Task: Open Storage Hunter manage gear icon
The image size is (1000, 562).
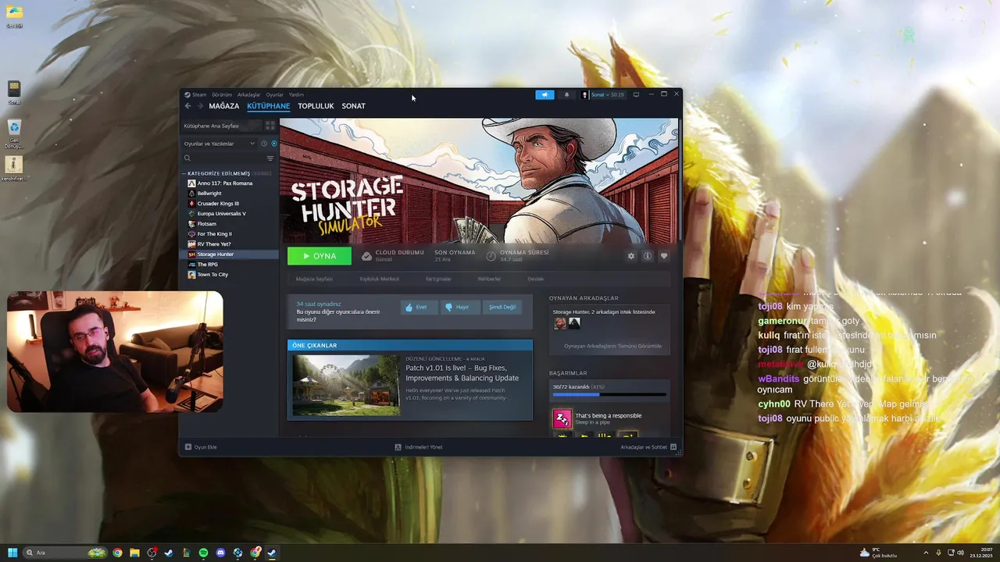Action: click(x=631, y=256)
